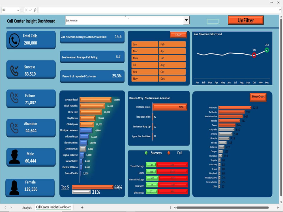This screenshot has width=283, height=212.
Task: Select the Apr month slicer button
Action: (172, 51)
